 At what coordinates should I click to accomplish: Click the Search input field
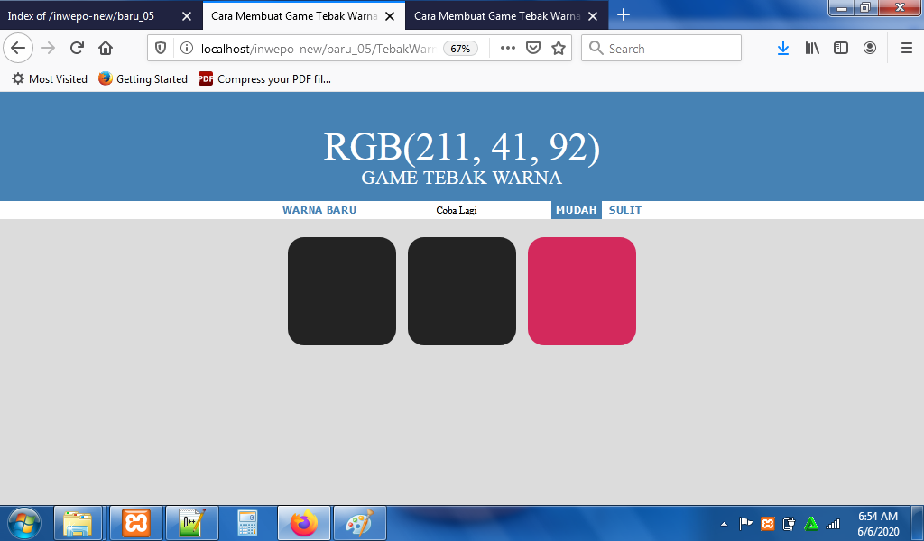point(661,49)
